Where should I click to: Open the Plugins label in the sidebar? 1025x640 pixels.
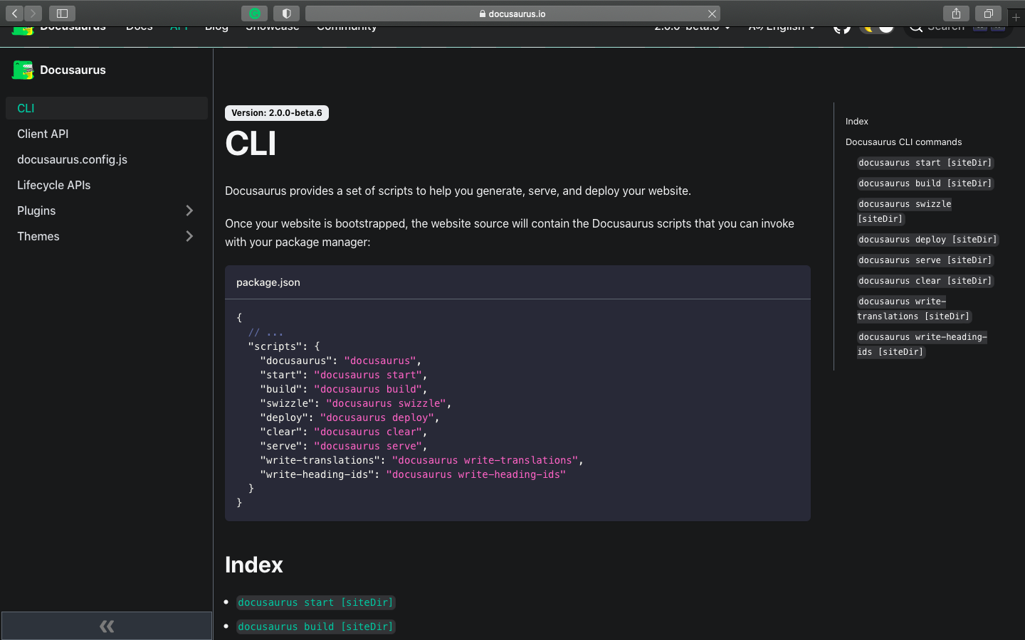[36, 210]
